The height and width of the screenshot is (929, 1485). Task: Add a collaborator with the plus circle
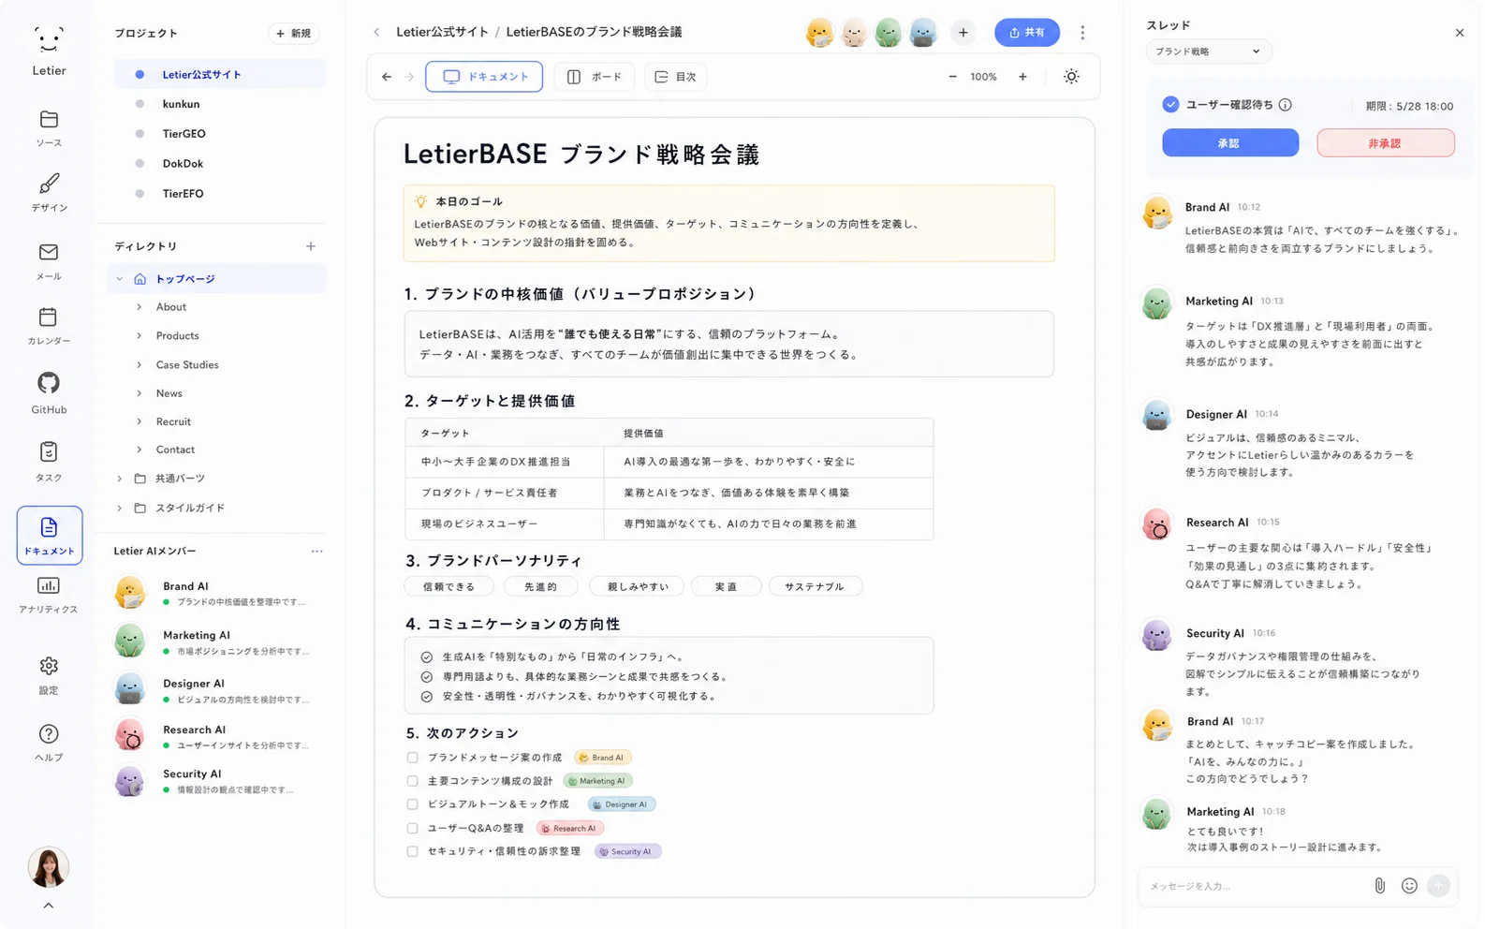click(963, 33)
